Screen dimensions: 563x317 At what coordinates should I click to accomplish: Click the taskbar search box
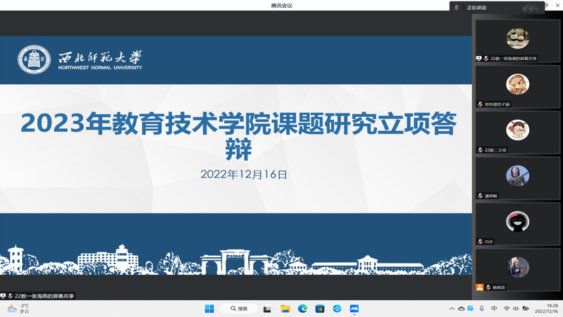pos(239,309)
